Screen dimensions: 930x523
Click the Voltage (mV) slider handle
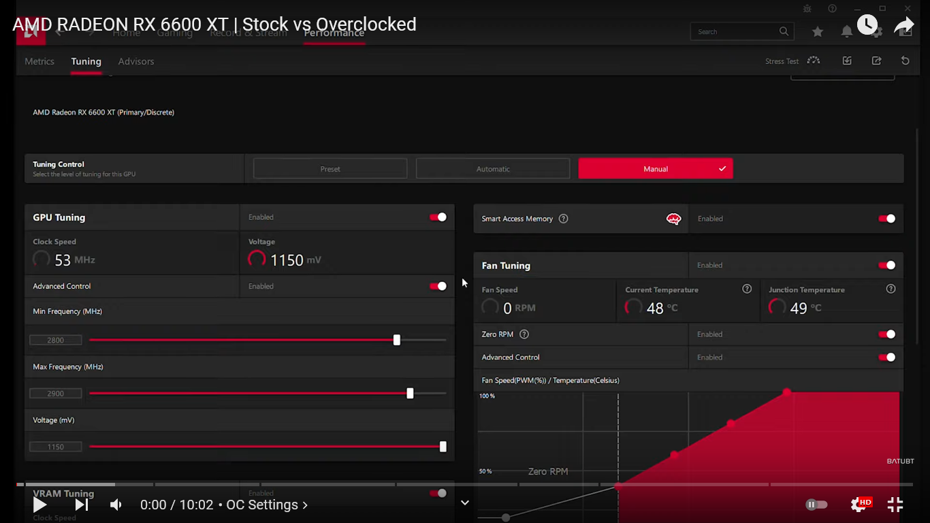pos(443,447)
